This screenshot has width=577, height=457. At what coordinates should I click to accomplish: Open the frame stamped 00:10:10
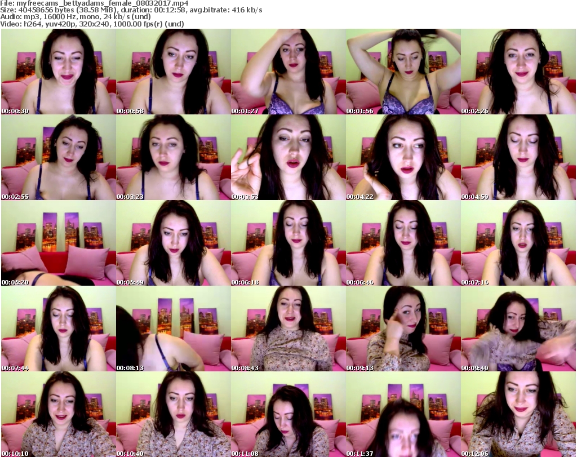[x=59, y=414]
